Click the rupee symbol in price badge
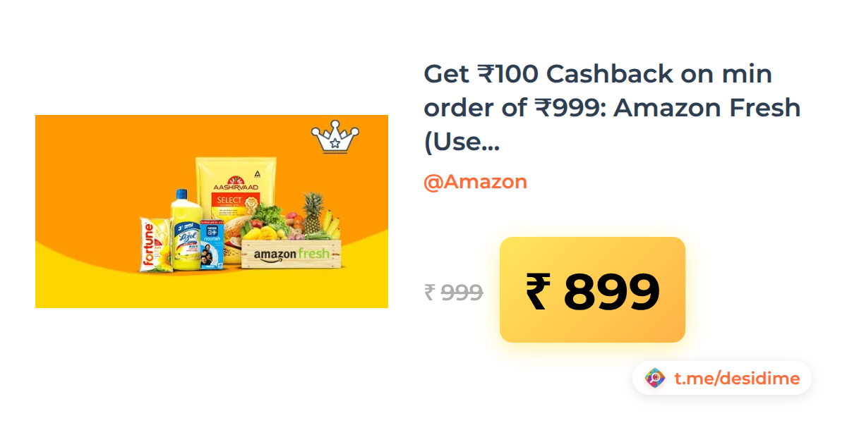Image resolution: width=847 pixels, height=423 pixels. coord(536,291)
